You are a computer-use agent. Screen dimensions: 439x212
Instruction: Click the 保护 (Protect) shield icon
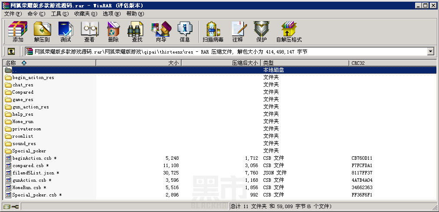(261, 29)
